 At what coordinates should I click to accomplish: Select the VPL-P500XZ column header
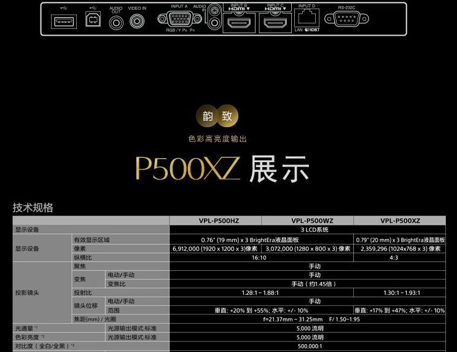click(x=400, y=221)
